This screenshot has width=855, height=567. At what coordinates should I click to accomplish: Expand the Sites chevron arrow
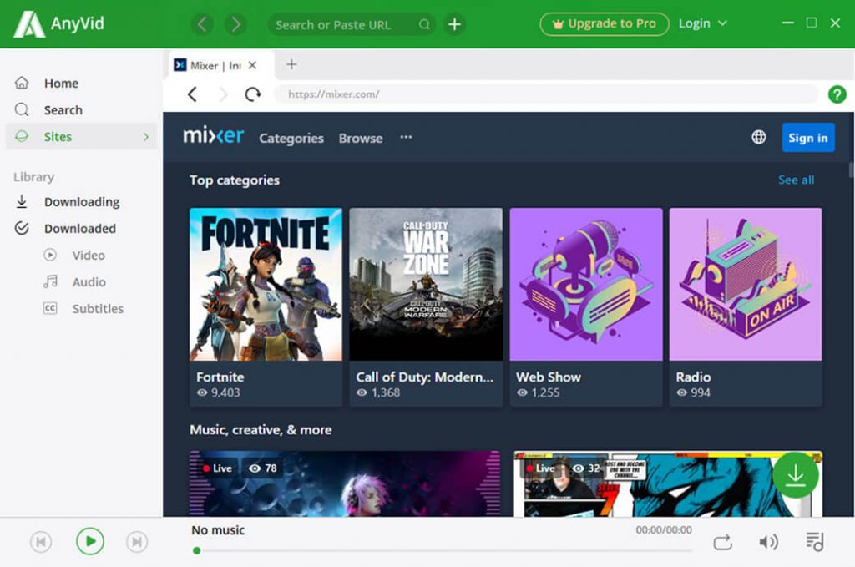145,137
